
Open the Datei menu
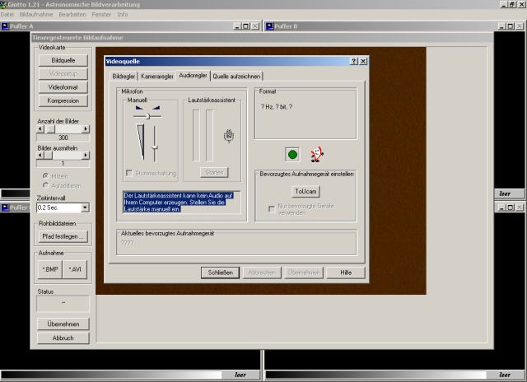coord(7,15)
